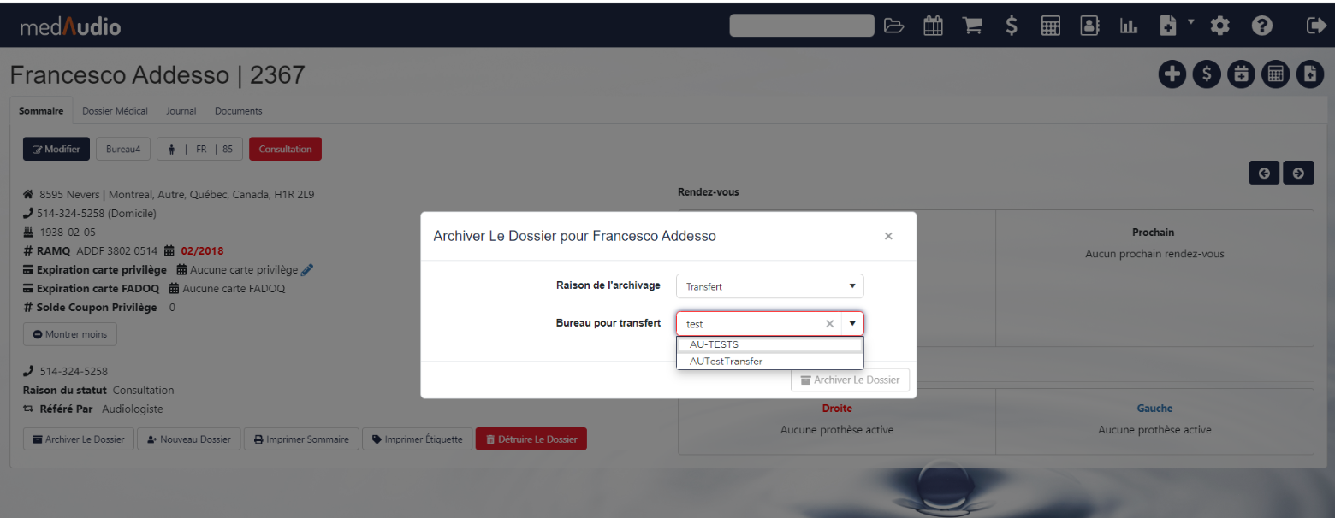Open the folder icon in top navbar
Image resolution: width=1335 pixels, height=518 pixels.
click(894, 26)
